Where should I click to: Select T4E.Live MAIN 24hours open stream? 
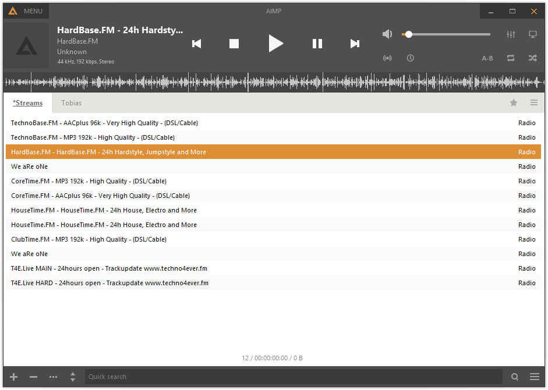pos(273,268)
